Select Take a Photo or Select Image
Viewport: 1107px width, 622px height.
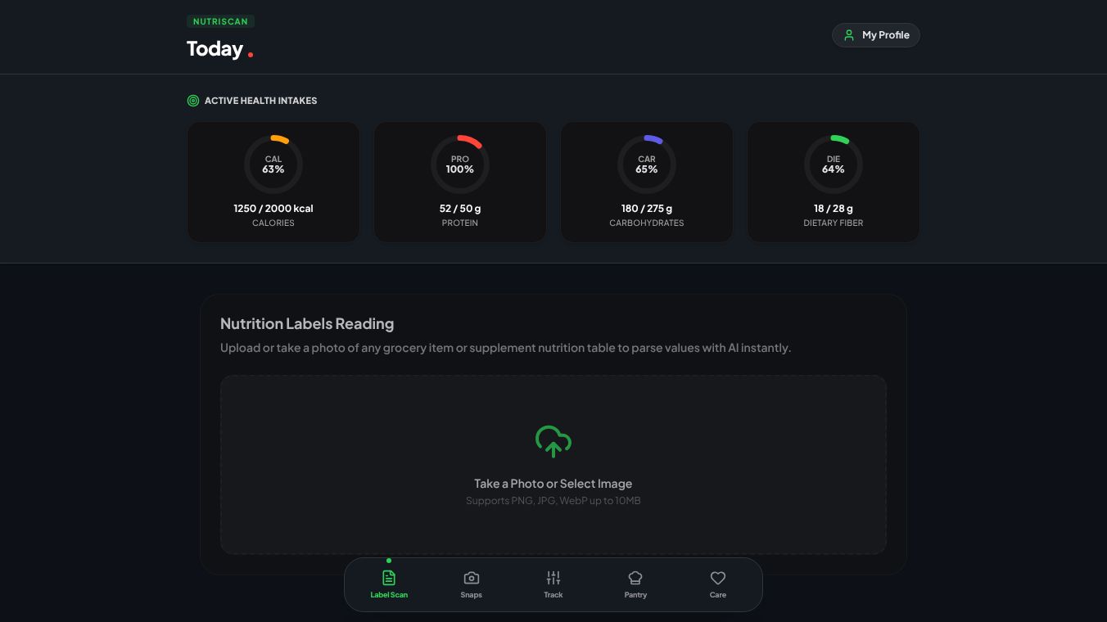click(x=553, y=484)
